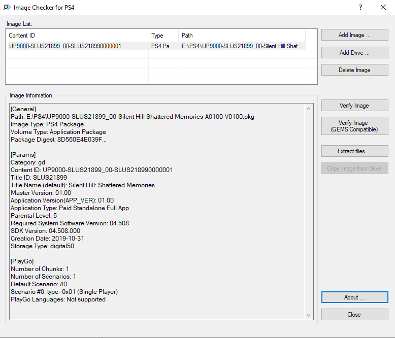Click the Default Scenario: #0 line
395x338 pixels.
pyautogui.click(x=39, y=284)
